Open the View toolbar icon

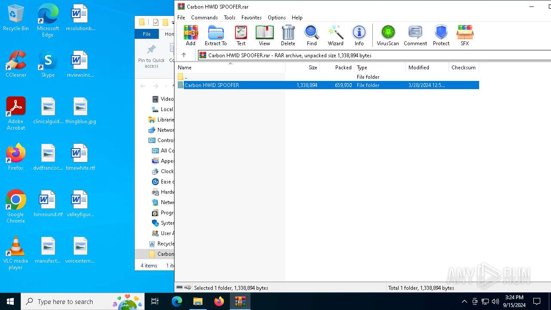pyautogui.click(x=264, y=35)
